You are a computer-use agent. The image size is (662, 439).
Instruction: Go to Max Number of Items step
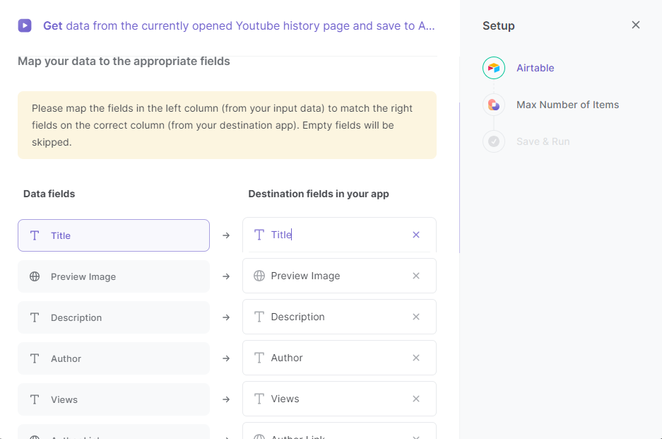pos(567,105)
